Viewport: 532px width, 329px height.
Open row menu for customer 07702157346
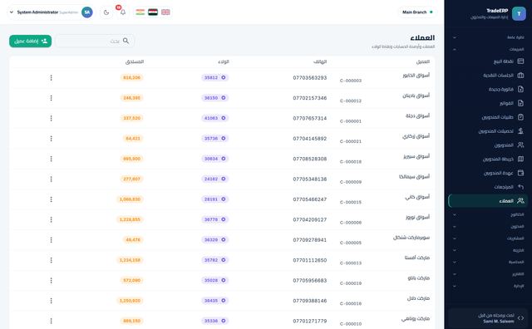tap(52, 98)
